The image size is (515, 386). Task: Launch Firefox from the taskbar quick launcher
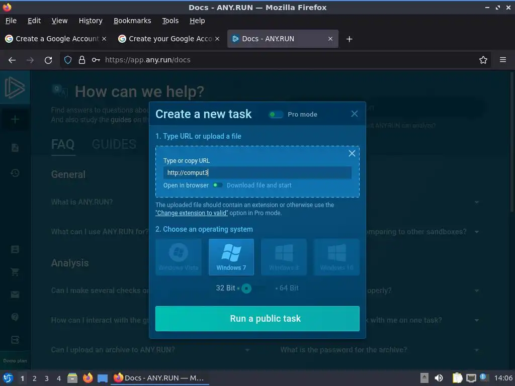coord(88,378)
